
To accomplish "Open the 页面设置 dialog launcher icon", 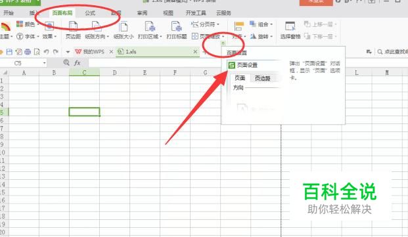I will [x=223, y=43].
